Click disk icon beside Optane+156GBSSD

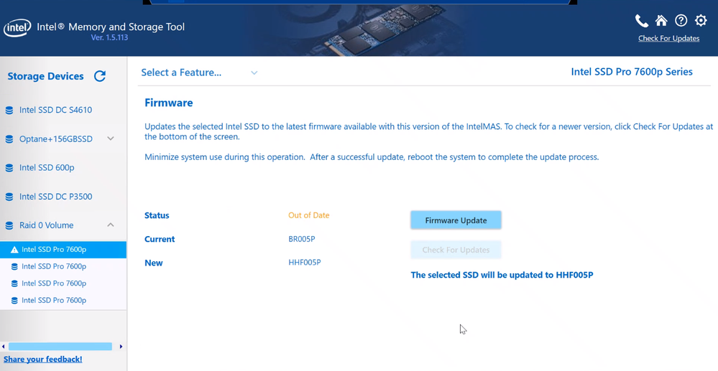(9, 139)
